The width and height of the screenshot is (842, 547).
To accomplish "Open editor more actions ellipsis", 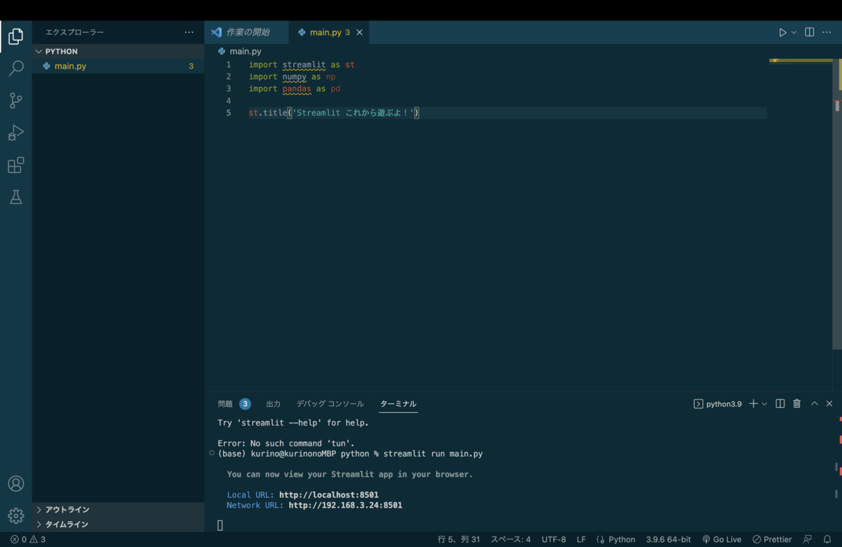I will pos(828,32).
